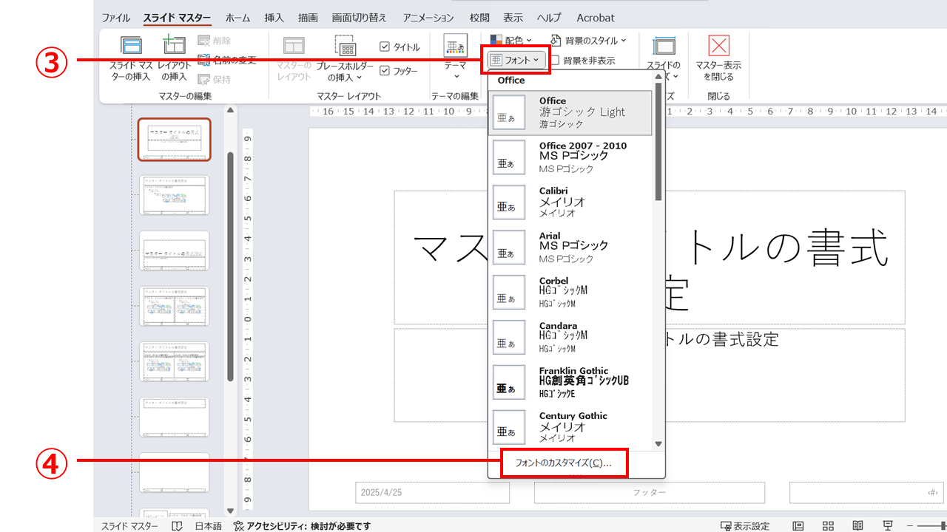Screen dimensions: 947x532
Task: Click the Delete (削除) command
Action: tap(215, 41)
